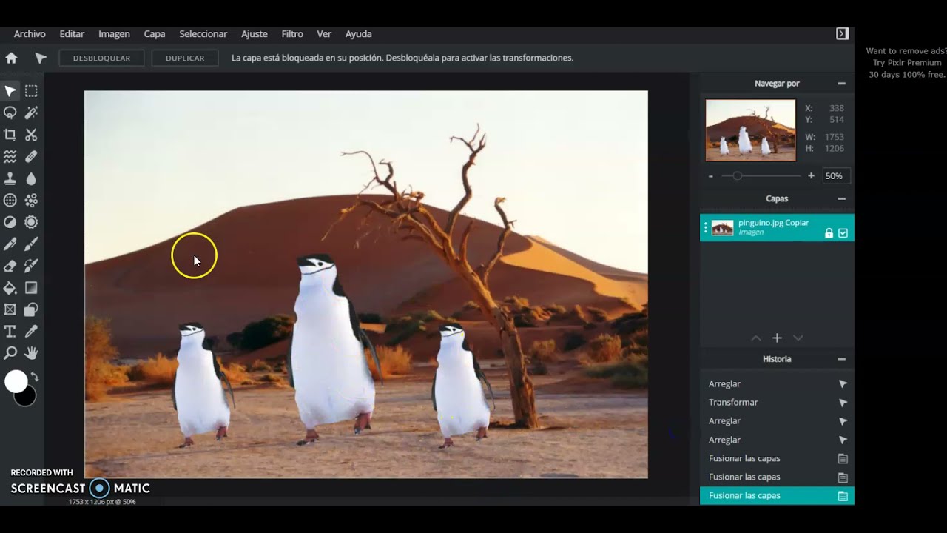Screen dimensions: 947x533
Task: Select the Transformar history step
Action: tap(777, 403)
